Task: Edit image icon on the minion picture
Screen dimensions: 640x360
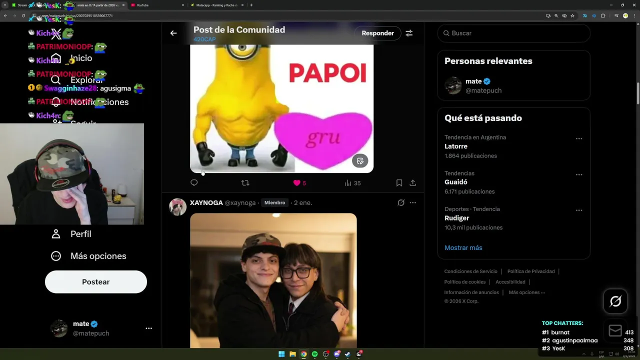Action: coord(360,160)
